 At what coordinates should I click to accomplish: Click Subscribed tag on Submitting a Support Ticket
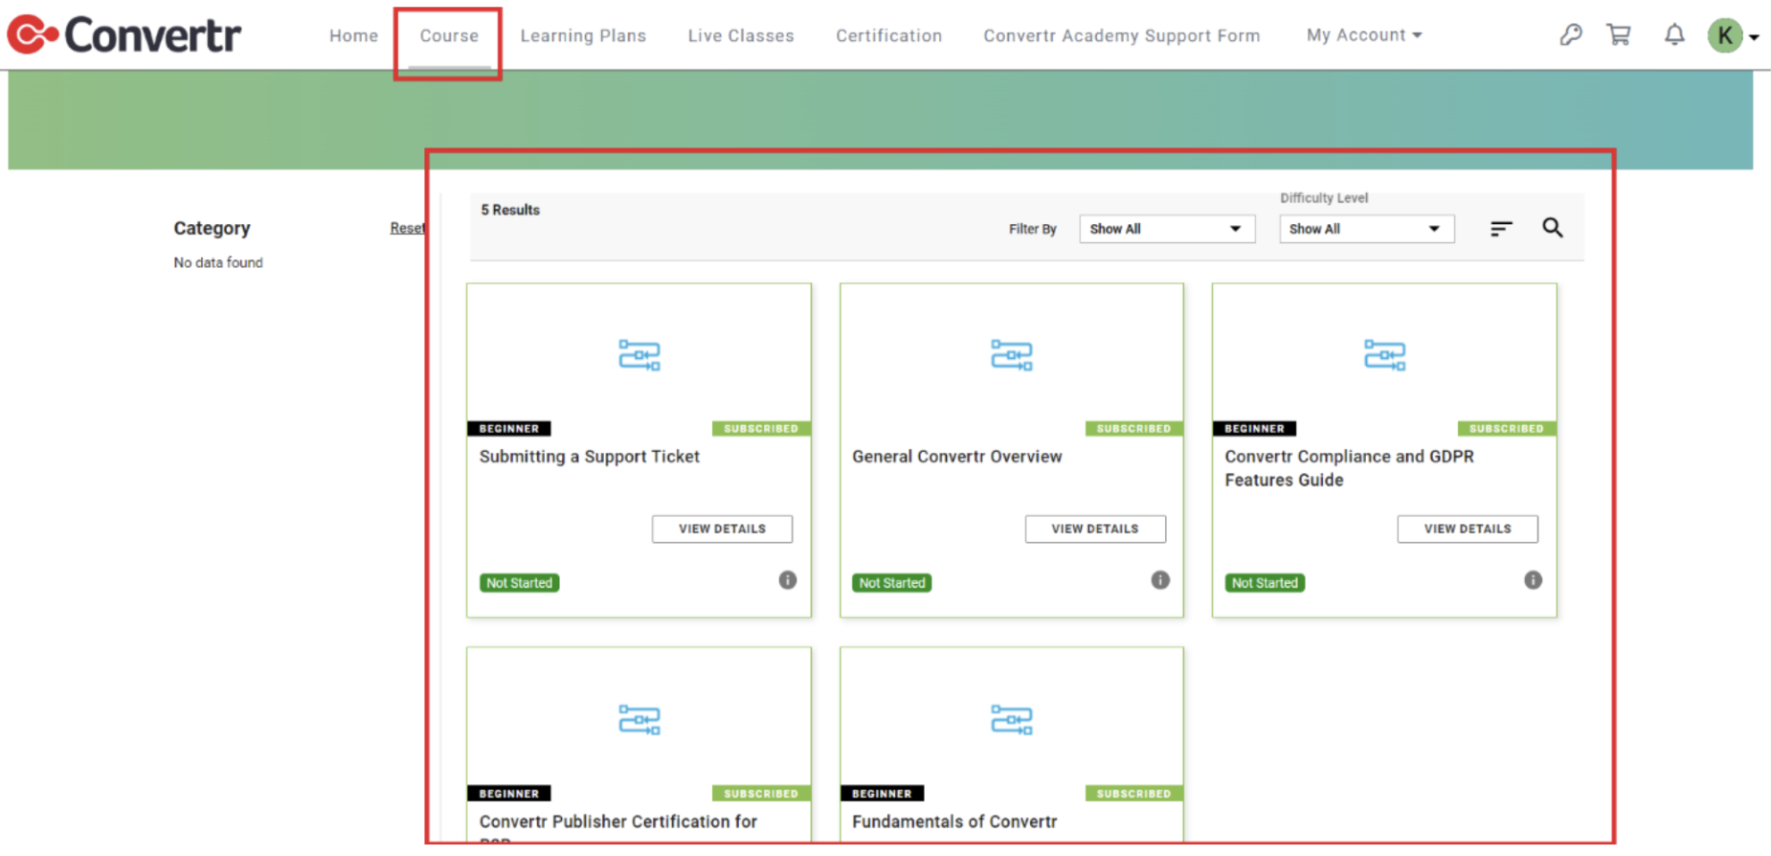[761, 428]
